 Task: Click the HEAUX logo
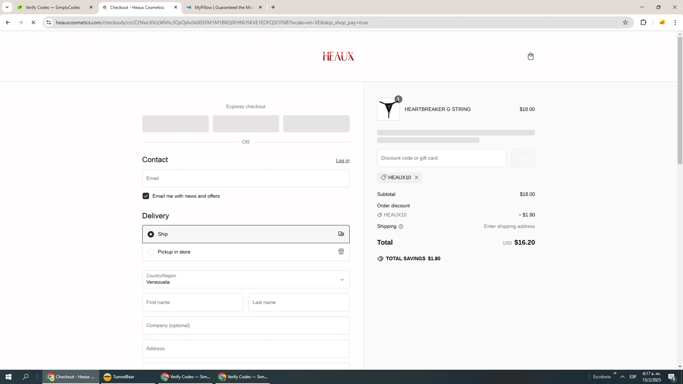338,56
